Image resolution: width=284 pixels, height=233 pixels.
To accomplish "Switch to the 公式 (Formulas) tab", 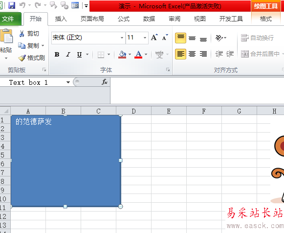I will 124,19.
